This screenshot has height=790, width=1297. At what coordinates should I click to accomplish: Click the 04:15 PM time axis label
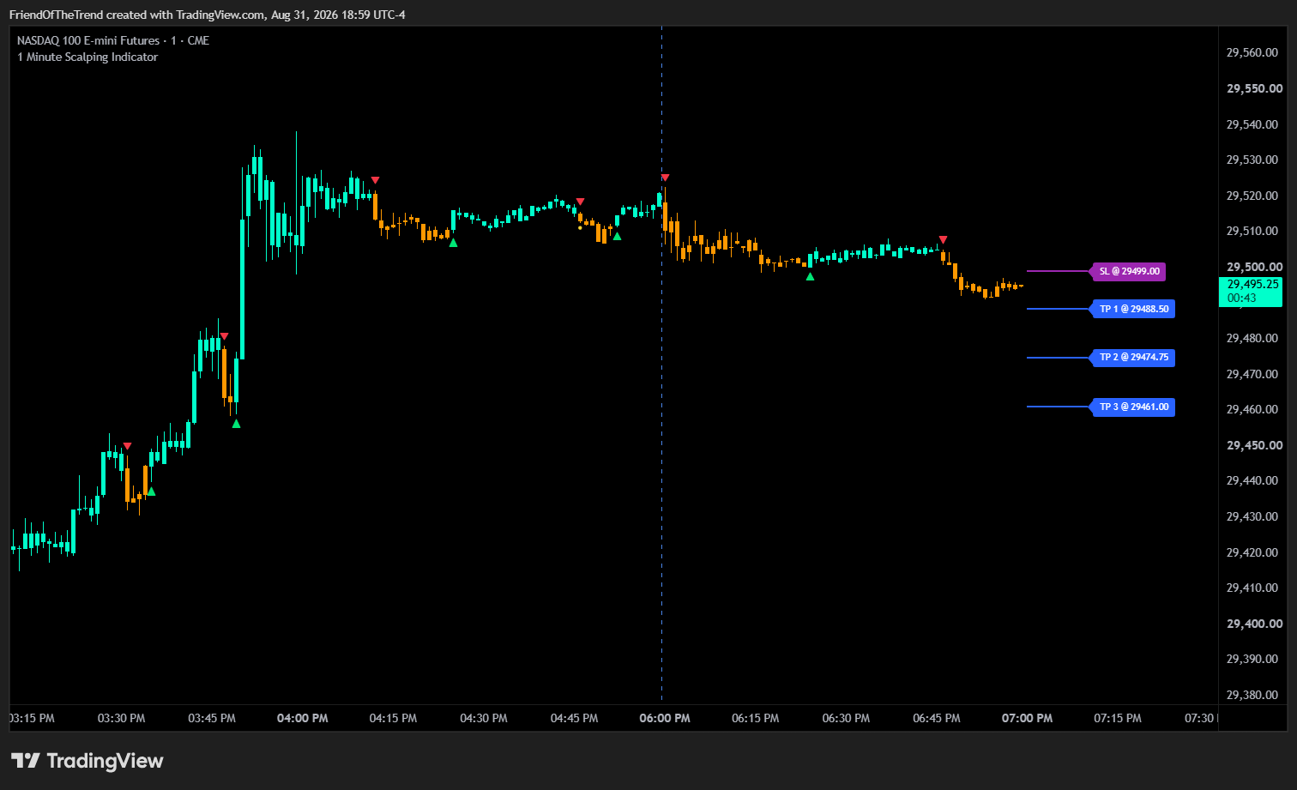point(393,718)
